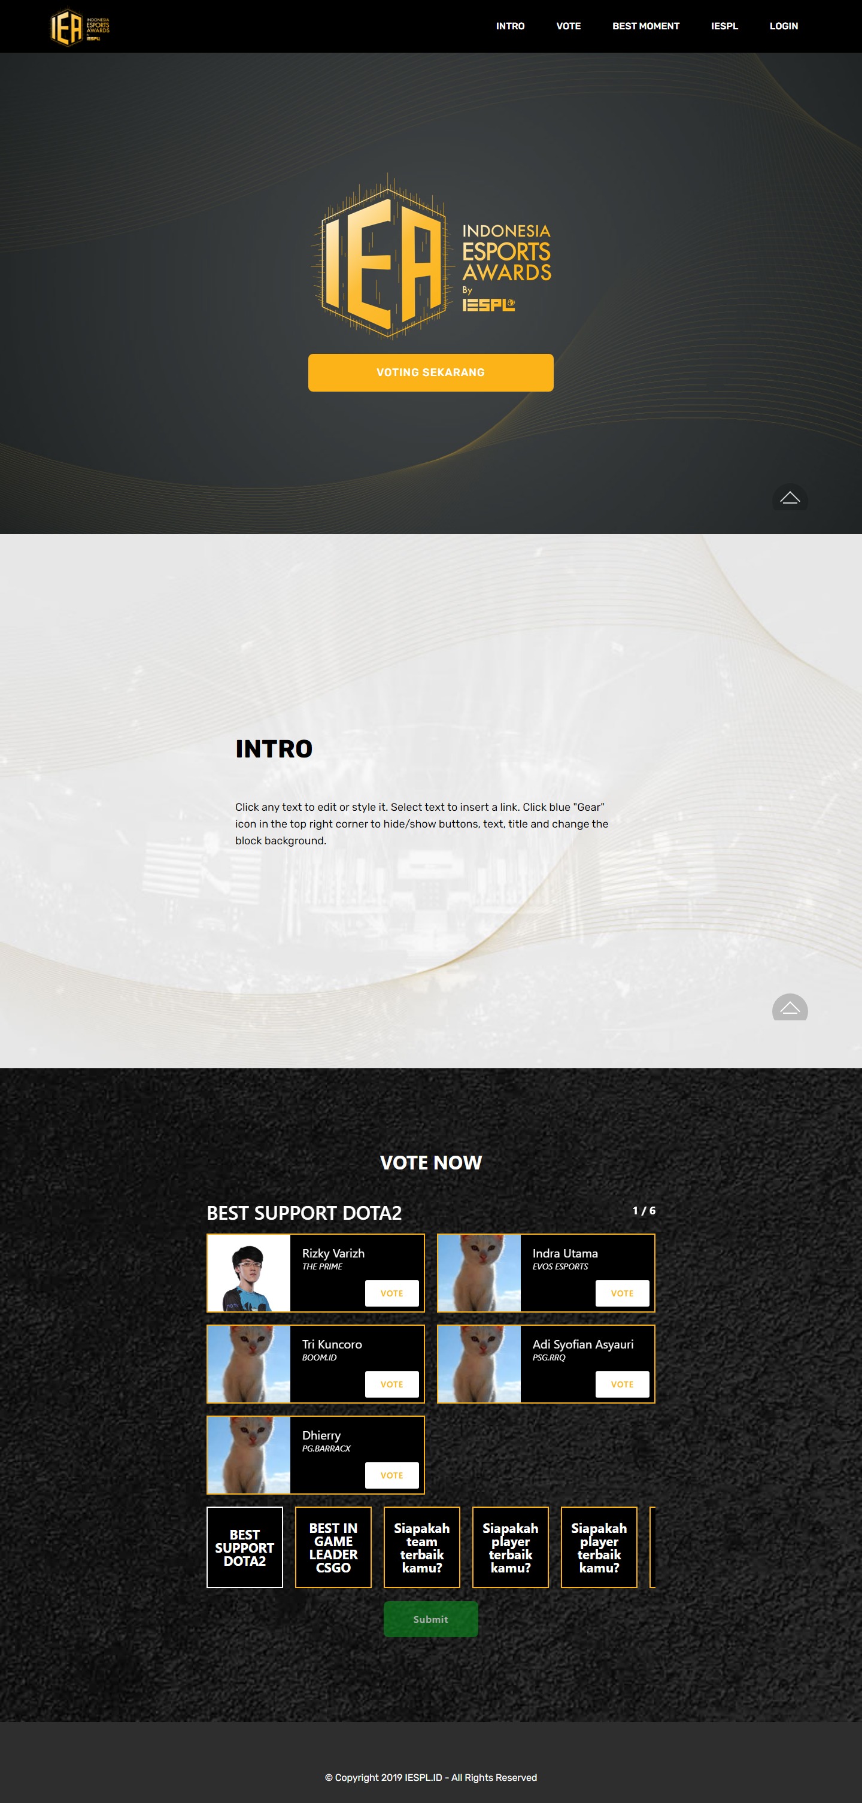Click the EVOS ESPORTS team label
The image size is (862, 1803).
click(x=560, y=1267)
